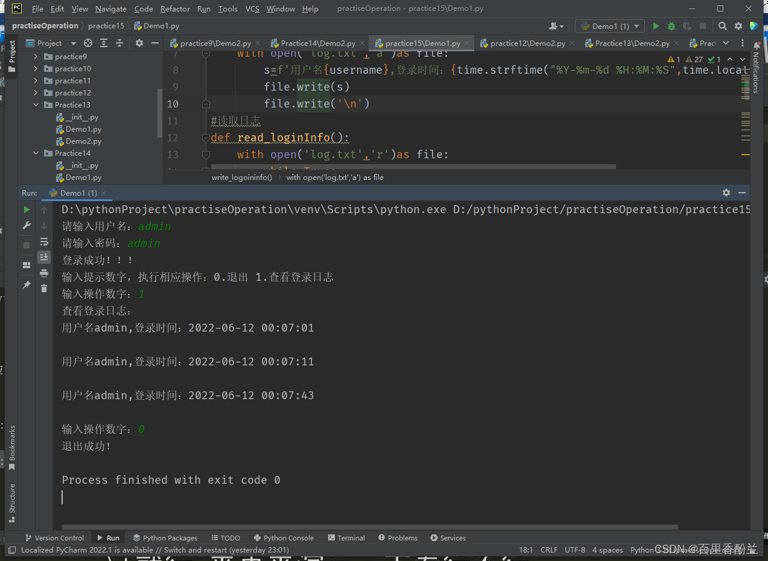Open the Navigate menu

click(111, 8)
